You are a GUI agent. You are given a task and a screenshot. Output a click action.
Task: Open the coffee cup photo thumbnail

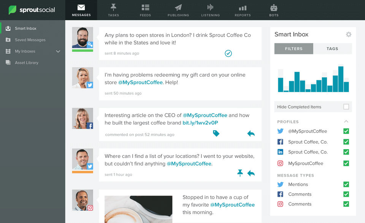[138, 209]
